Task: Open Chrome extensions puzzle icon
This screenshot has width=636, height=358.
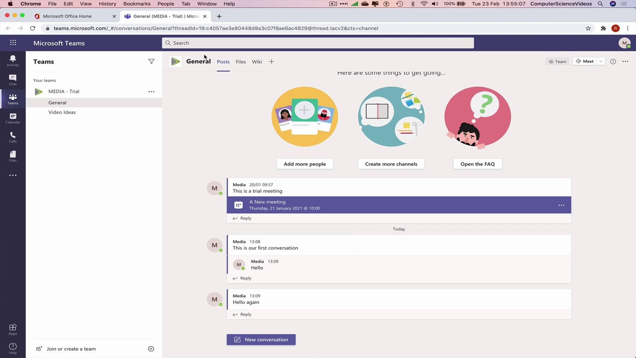Action: click(x=603, y=28)
